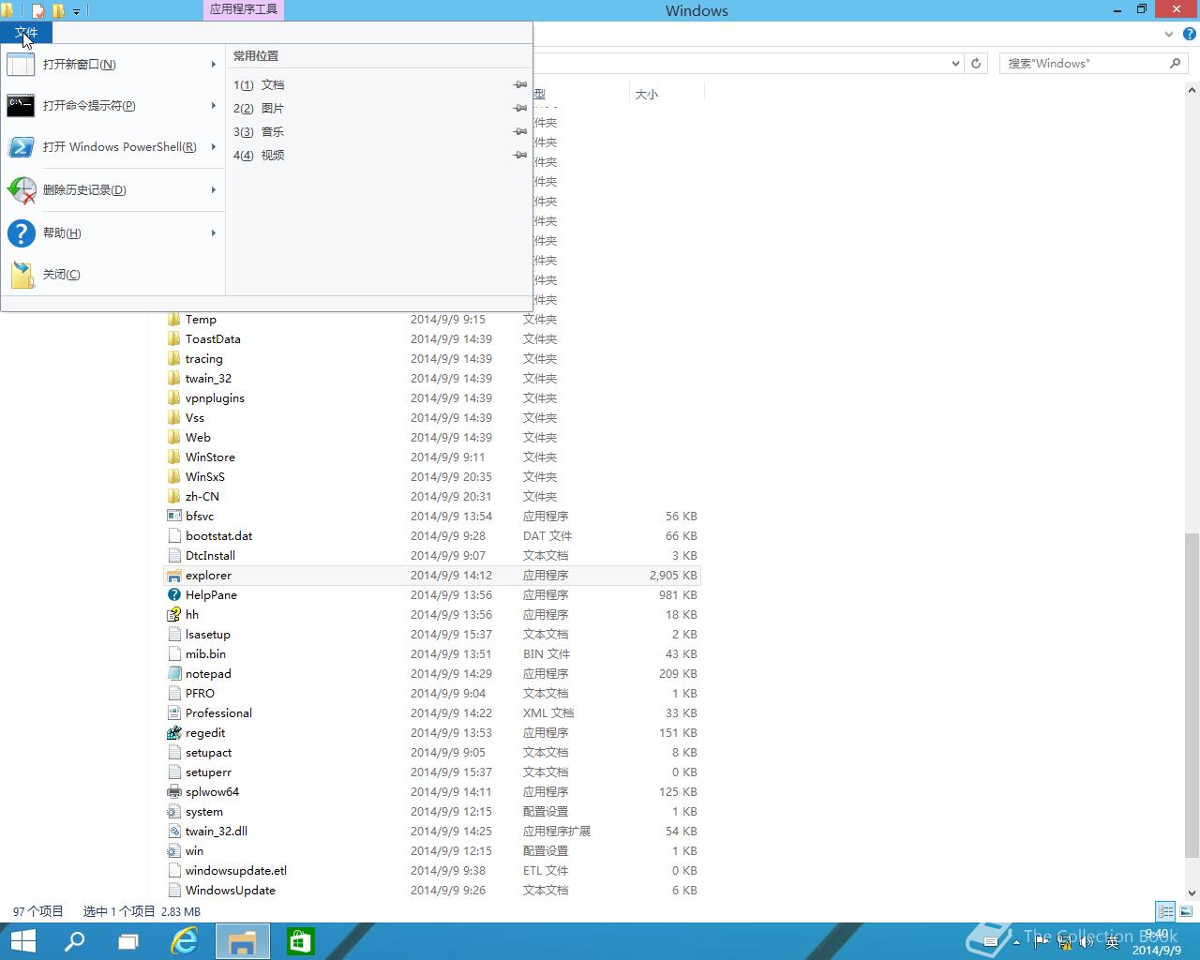This screenshot has width=1200, height=960.
Task: Pin 音乐 to frequent places list
Action: click(x=520, y=132)
